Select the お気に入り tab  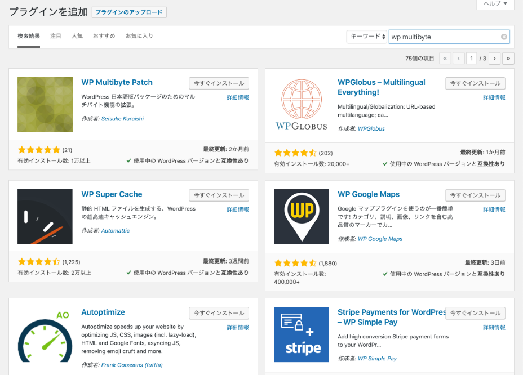(139, 36)
